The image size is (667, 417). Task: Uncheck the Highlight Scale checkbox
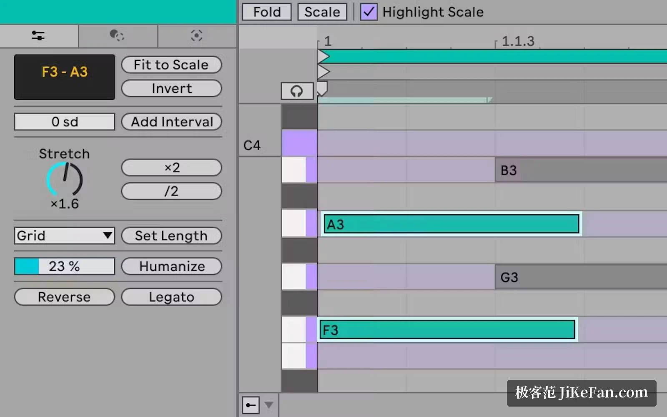[x=369, y=12]
